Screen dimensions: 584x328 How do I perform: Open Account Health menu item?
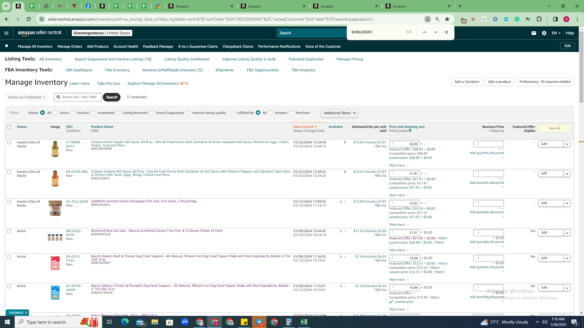[126, 46]
